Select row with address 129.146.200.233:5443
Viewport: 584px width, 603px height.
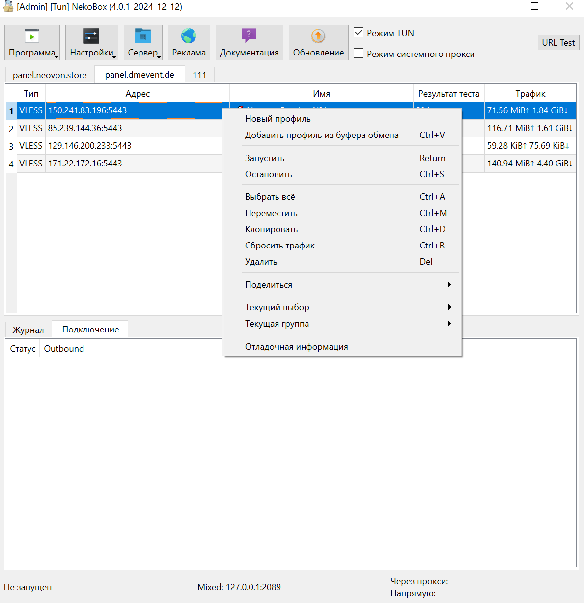[x=134, y=146]
